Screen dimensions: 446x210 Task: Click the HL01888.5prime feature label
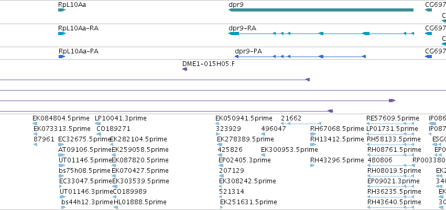(x=140, y=202)
